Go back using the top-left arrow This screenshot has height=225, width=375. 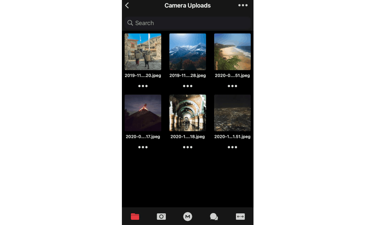[127, 5]
